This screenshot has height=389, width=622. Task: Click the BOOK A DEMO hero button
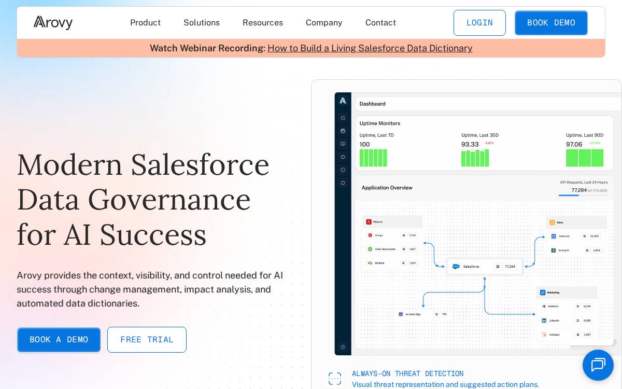pyautogui.click(x=59, y=340)
